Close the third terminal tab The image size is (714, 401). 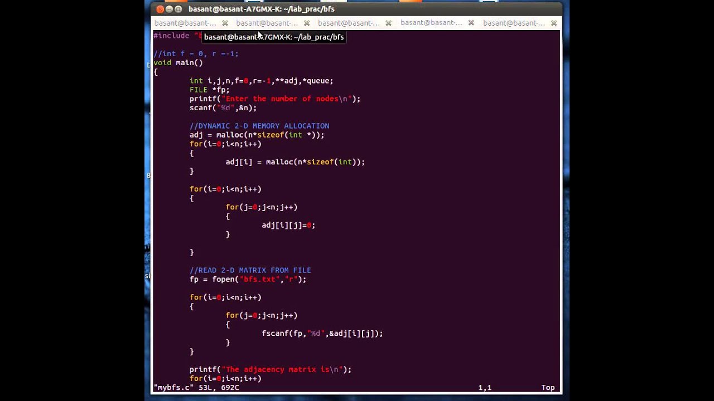[389, 23]
